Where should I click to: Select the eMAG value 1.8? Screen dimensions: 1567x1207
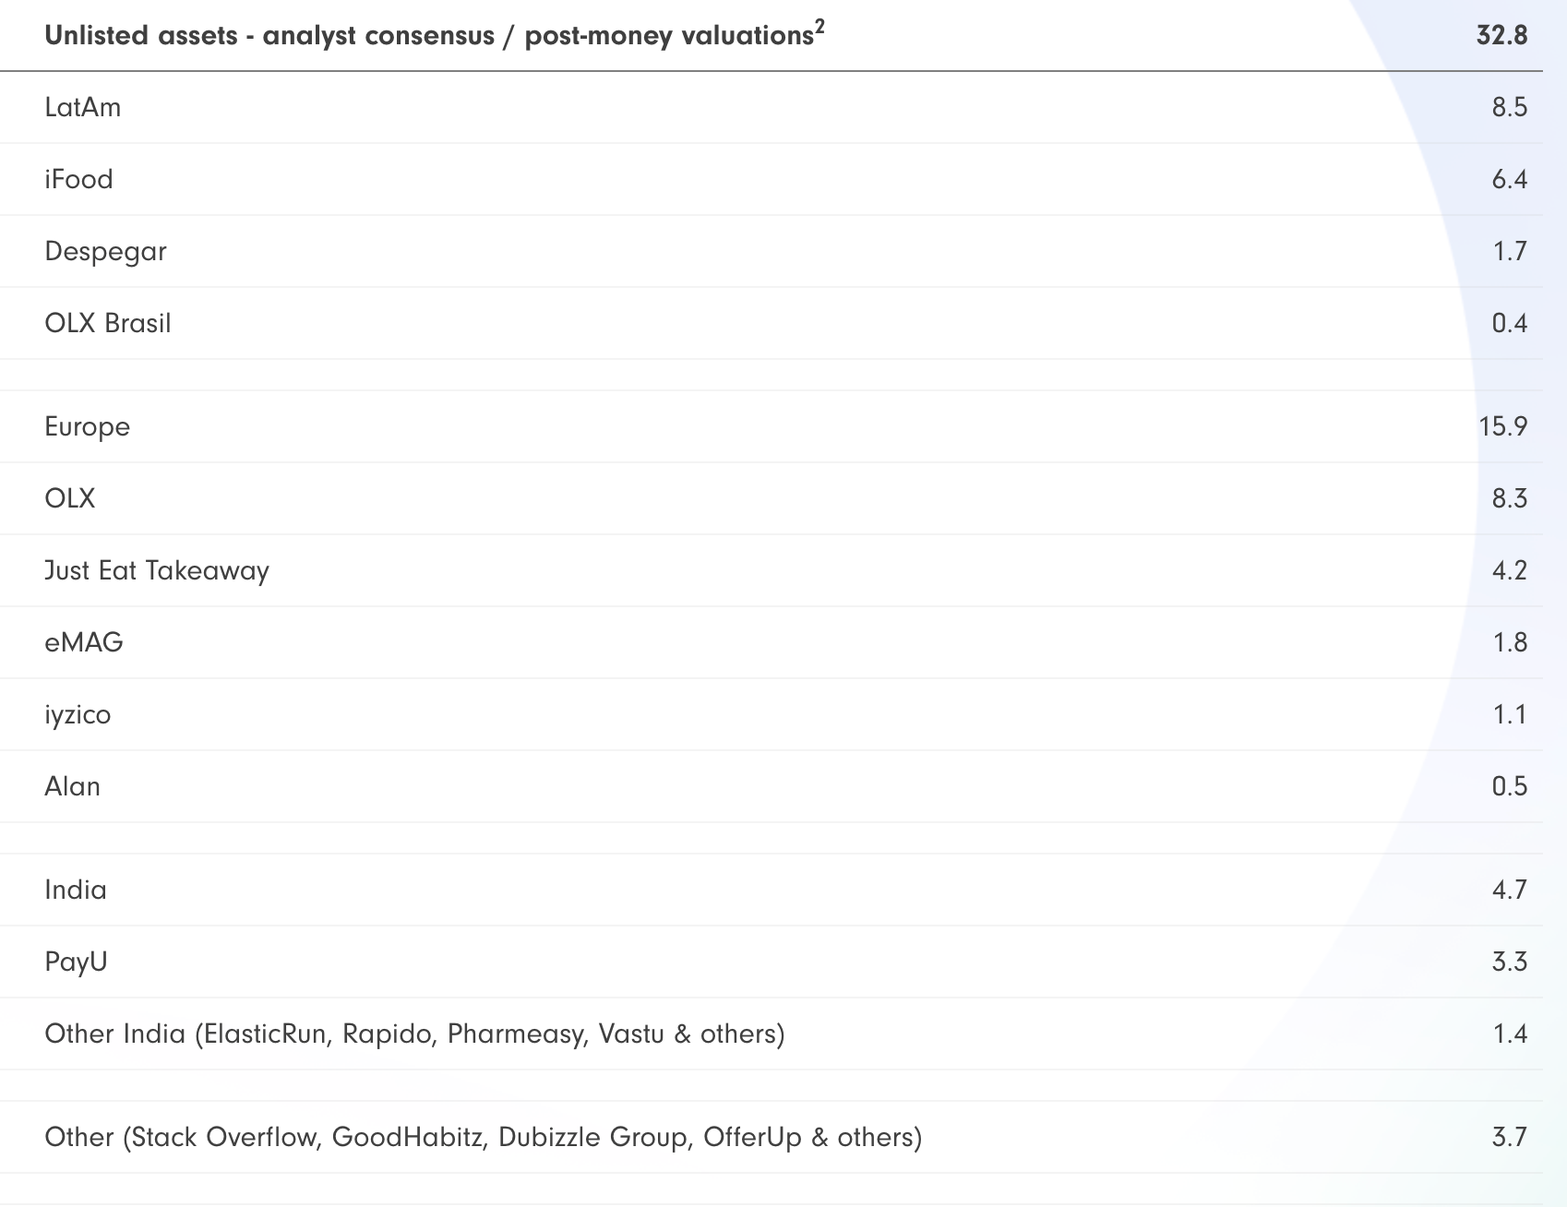(1511, 642)
